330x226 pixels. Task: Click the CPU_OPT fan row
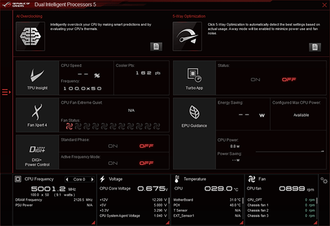(x=281, y=200)
